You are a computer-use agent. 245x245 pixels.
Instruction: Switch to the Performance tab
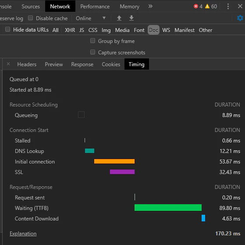(x=95, y=7)
